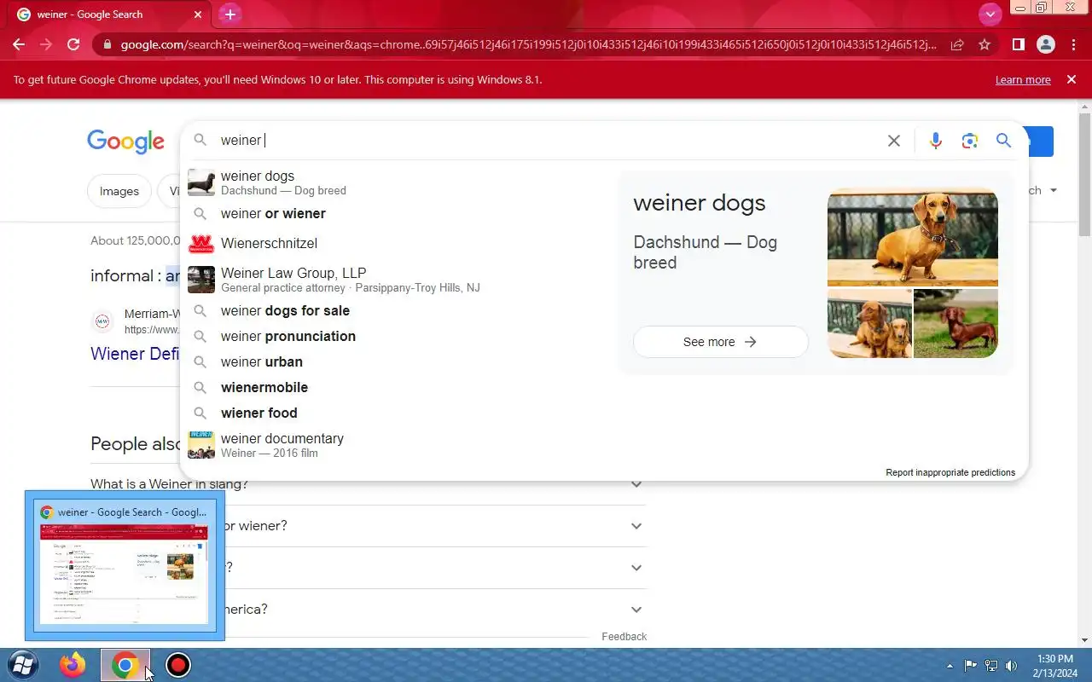Open Chrome side panel
Screen dimensions: 1092x682
click(x=1018, y=44)
